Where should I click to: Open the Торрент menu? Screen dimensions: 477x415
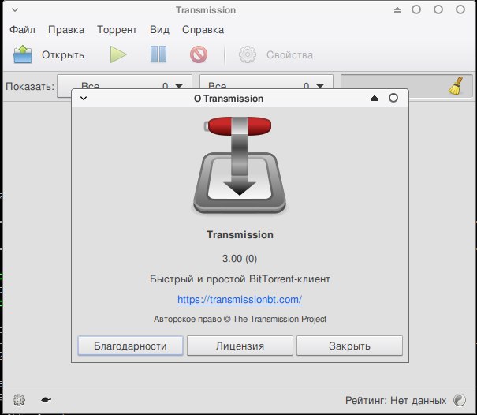pyautogui.click(x=117, y=29)
